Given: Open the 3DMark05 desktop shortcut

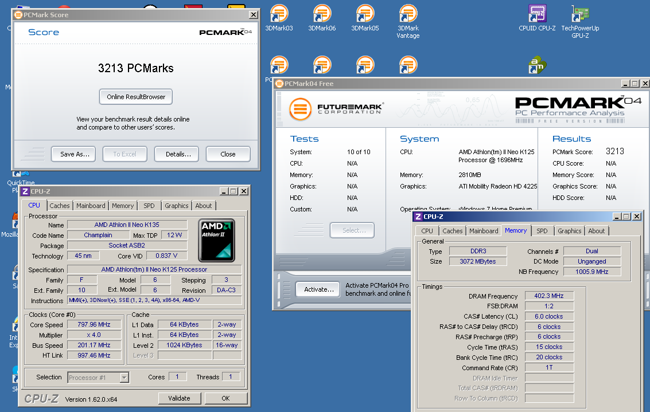Looking at the screenshot, I should [365, 18].
